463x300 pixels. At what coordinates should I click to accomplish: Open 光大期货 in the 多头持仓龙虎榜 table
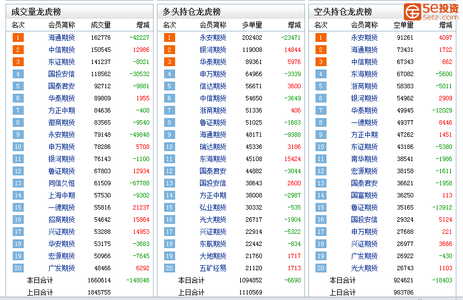(x=213, y=219)
